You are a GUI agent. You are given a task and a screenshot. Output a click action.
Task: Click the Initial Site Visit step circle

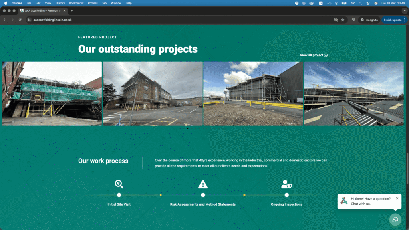coord(119,195)
